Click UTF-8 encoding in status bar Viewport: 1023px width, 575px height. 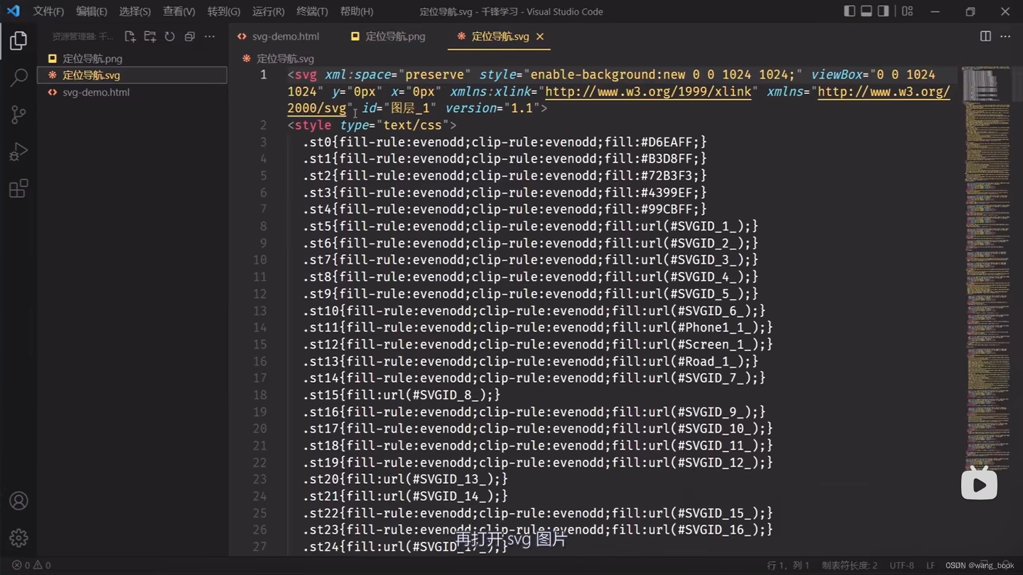coord(902,565)
